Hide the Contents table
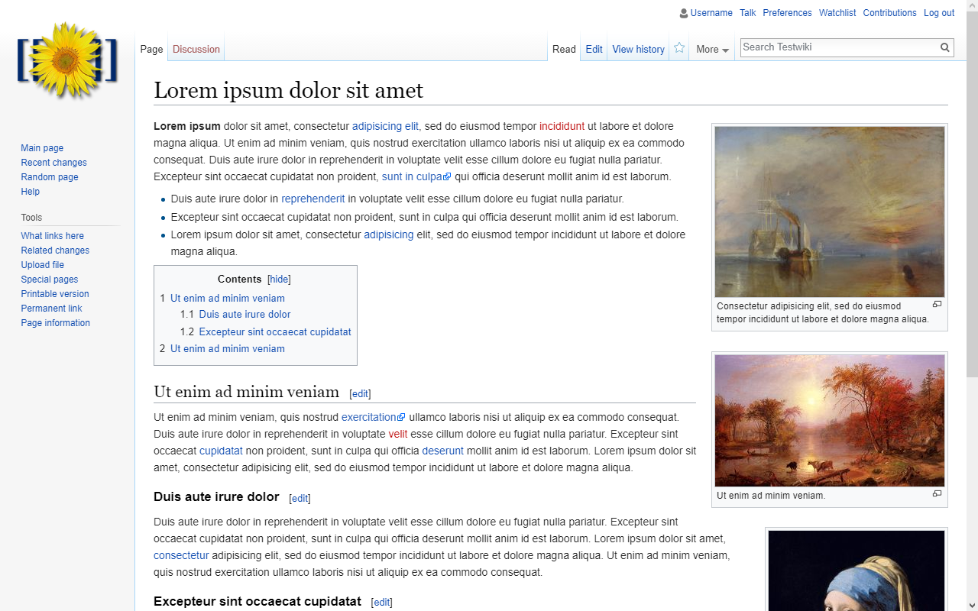The image size is (978, 611). (279, 280)
